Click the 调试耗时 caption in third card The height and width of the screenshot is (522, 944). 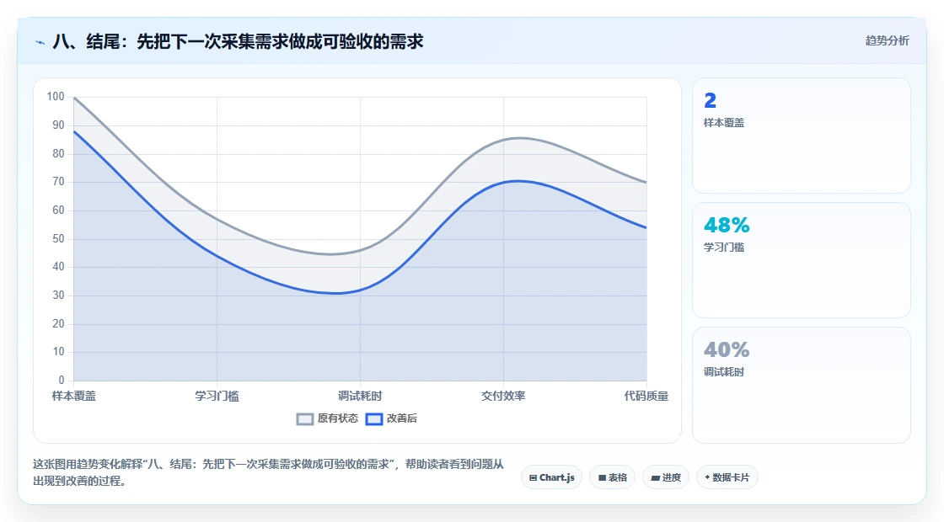click(724, 371)
